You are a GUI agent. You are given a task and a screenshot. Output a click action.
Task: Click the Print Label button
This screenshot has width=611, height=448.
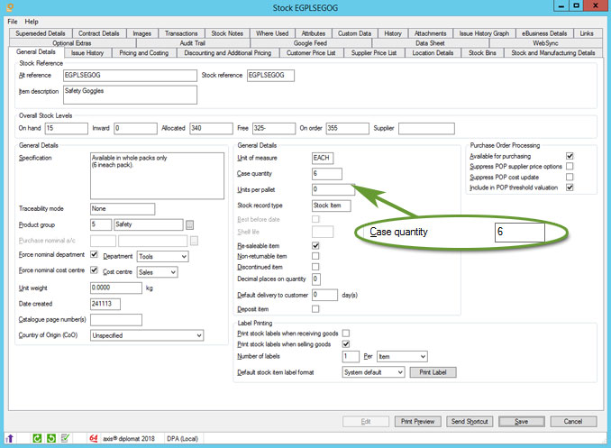click(x=433, y=372)
